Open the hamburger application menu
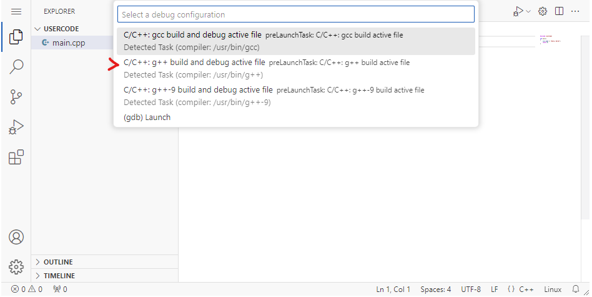 (16, 11)
